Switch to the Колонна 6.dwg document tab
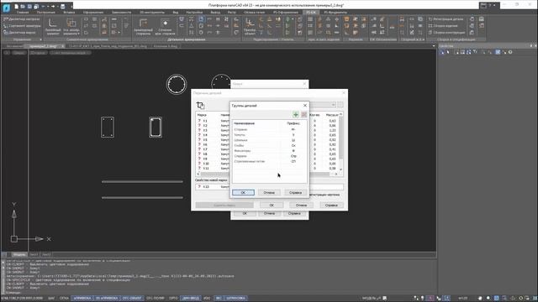 click(165, 46)
